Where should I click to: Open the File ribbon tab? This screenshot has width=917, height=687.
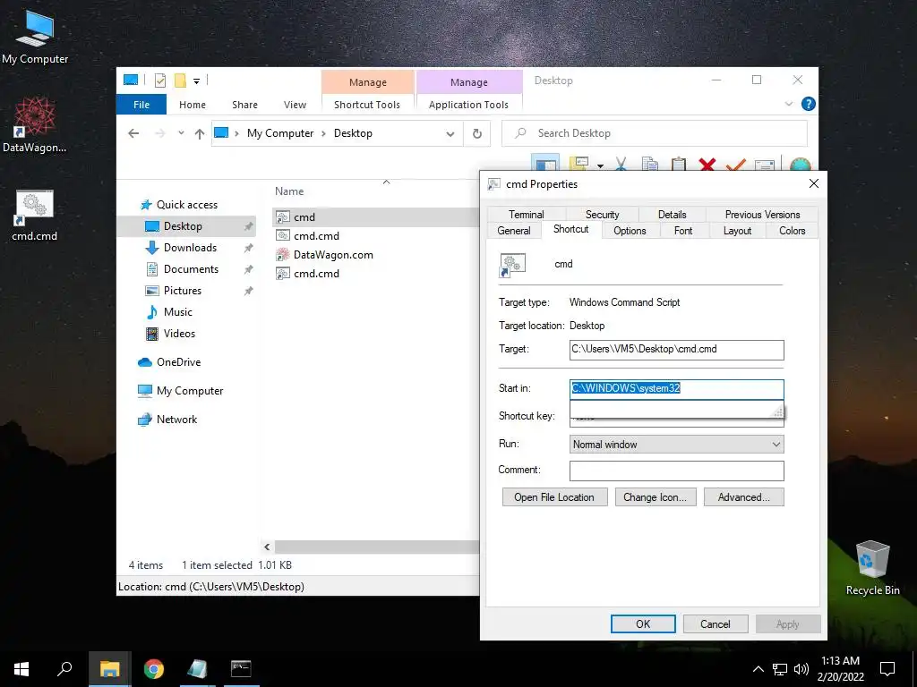tap(141, 105)
